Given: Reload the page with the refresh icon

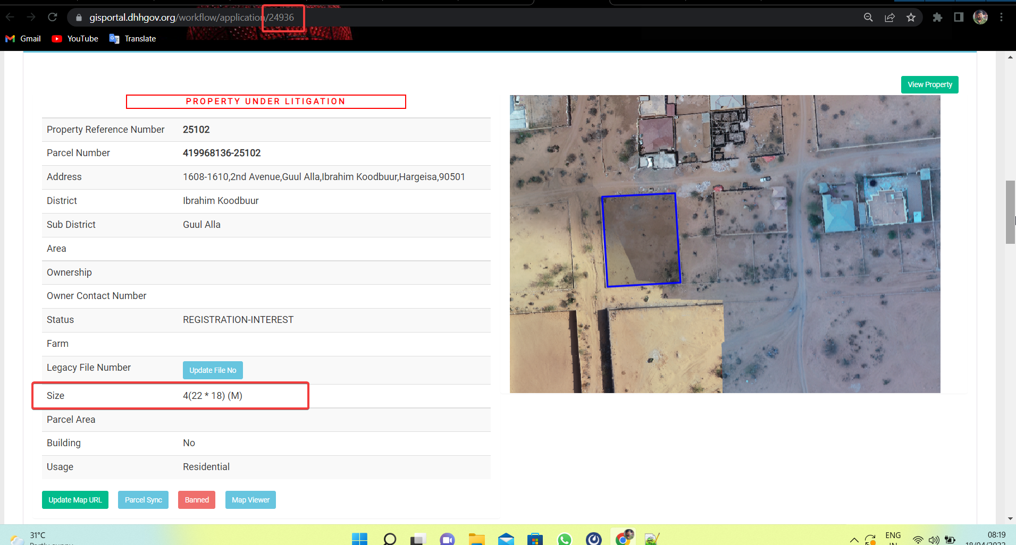Looking at the screenshot, I should (x=53, y=18).
